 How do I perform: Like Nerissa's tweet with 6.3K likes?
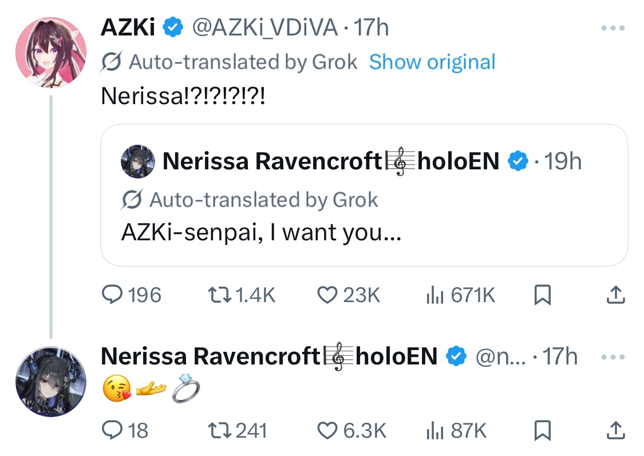(351, 430)
